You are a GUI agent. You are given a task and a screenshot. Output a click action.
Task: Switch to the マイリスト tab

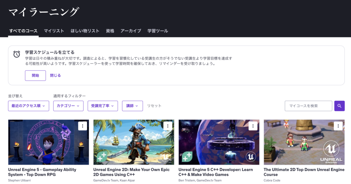click(x=54, y=31)
